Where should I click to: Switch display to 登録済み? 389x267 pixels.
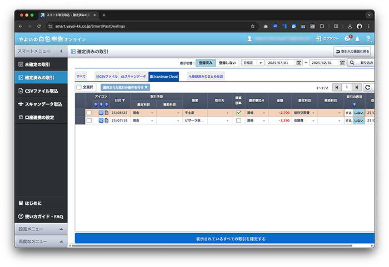[206, 63]
